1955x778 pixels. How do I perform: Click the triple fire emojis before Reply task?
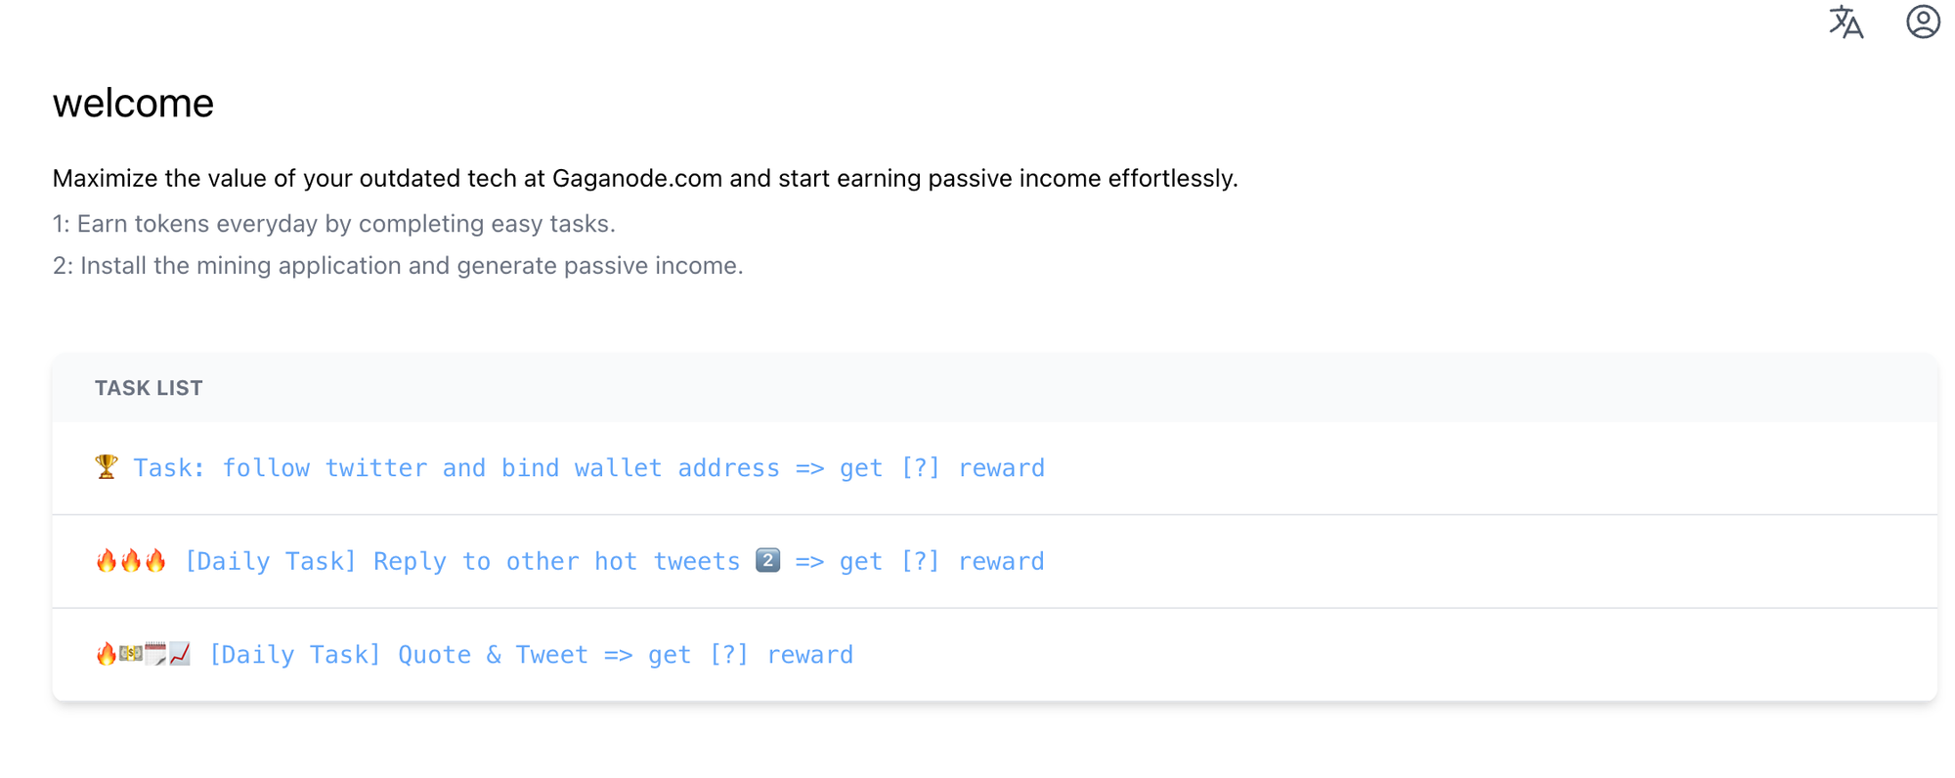[x=131, y=561]
